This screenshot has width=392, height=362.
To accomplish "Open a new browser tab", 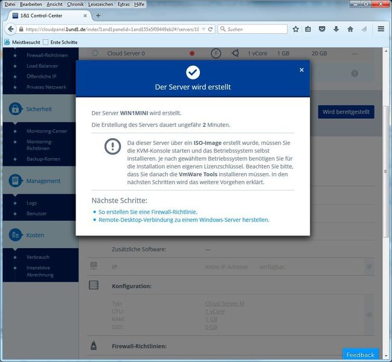I will click(x=98, y=16).
